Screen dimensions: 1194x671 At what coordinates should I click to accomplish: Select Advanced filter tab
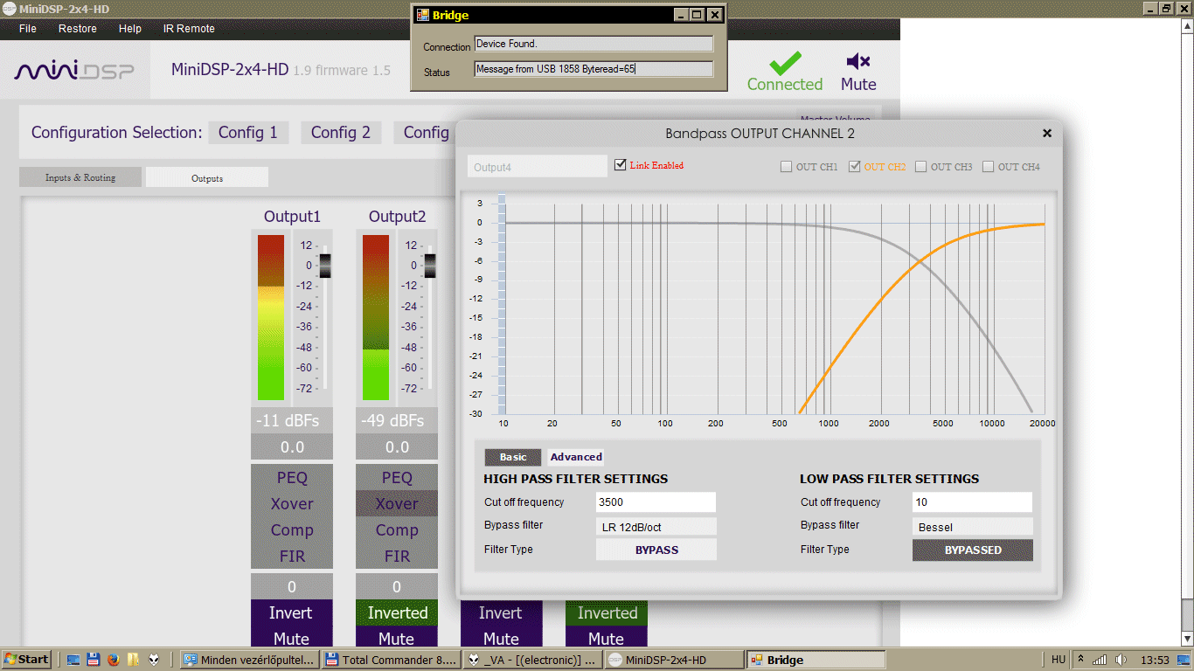[576, 457]
